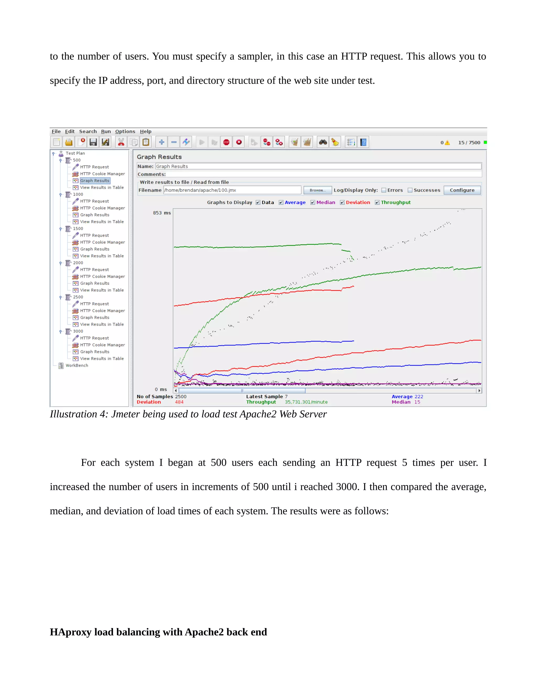The width and height of the screenshot is (537, 695).
Task: Click the New test plan toolbar icon
Action: 57,142
